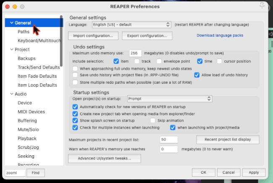Open Item Loop Defaults page

click(37, 85)
